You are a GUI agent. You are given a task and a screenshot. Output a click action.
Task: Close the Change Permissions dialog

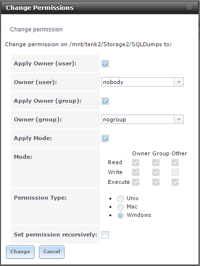189,7
